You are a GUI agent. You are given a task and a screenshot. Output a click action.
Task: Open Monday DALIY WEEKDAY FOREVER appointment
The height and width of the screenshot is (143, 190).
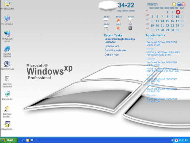click(x=162, y=63)
